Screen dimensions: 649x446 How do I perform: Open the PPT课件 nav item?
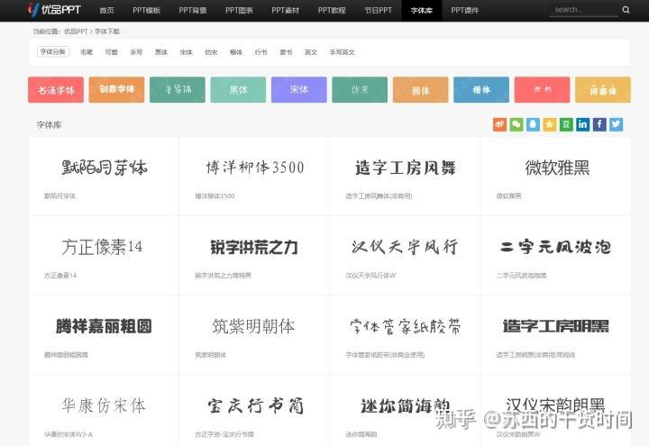465,10
